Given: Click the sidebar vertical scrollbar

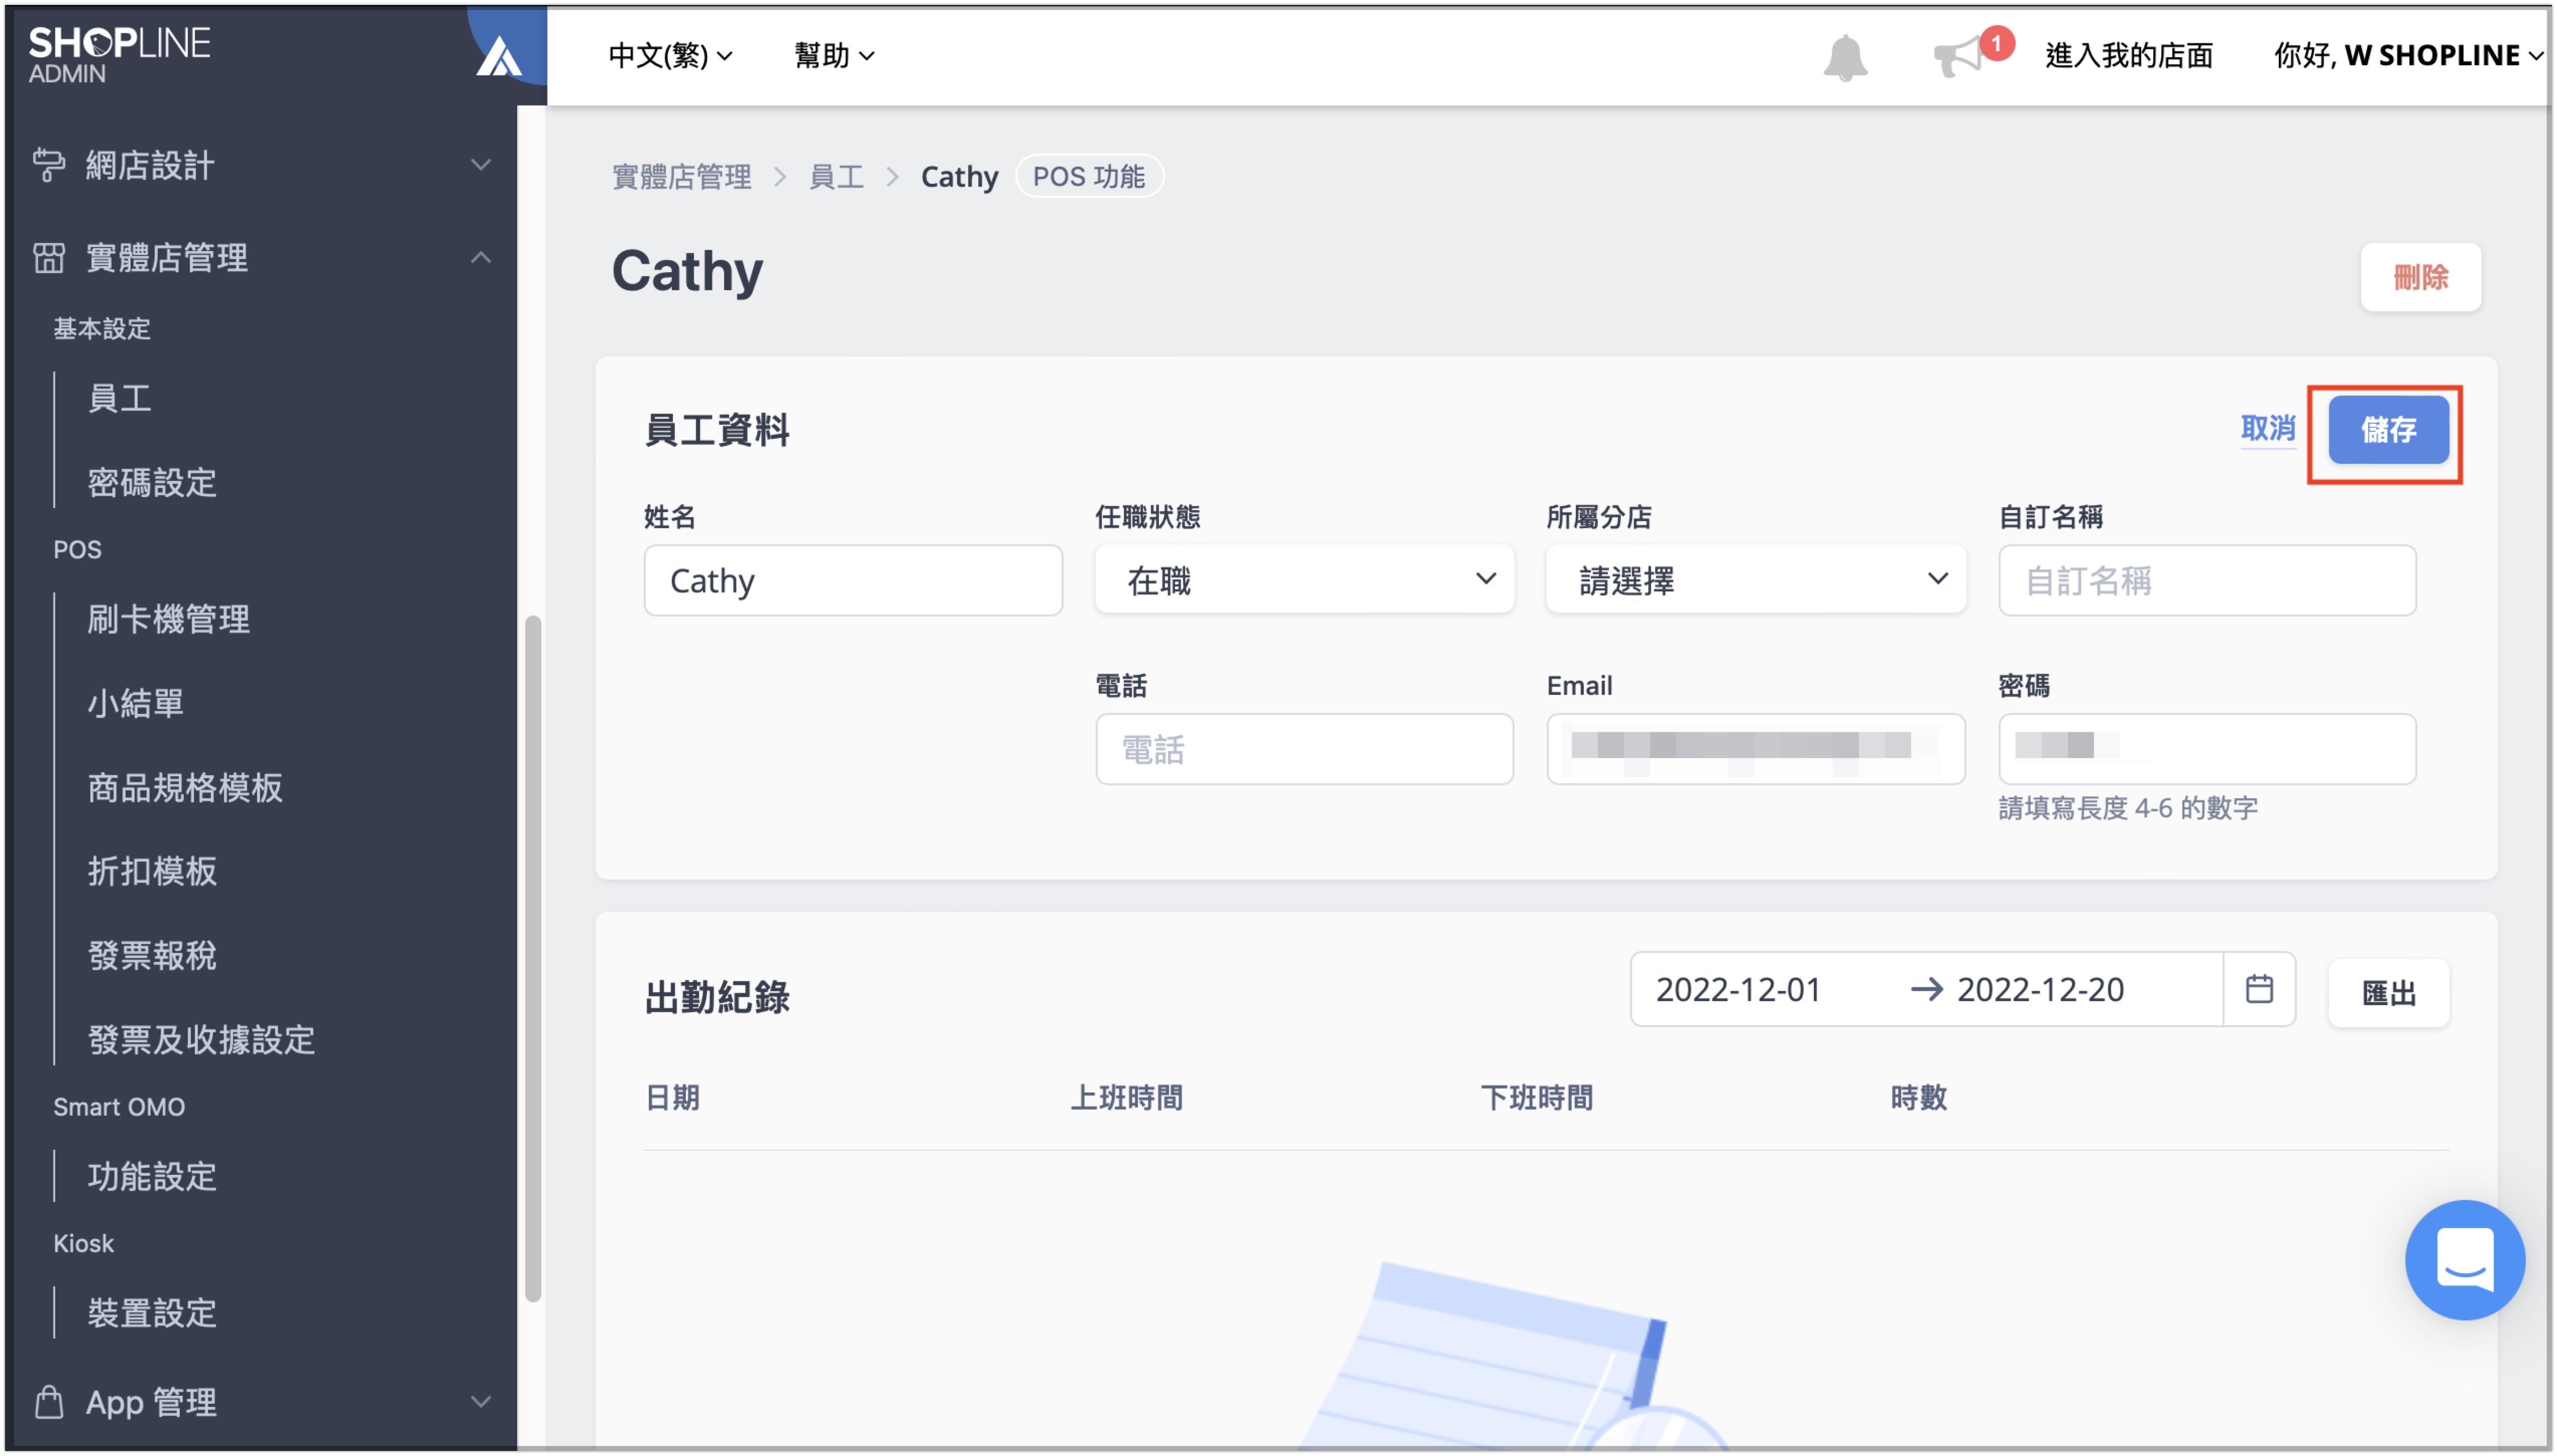Looking at the screenshot, I should point(533,958).
